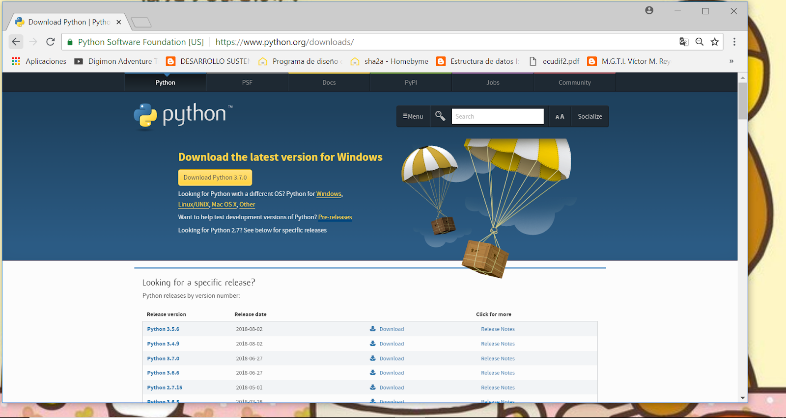Select the Python tab in top site nav
Image resolution: width=786 pixels, height=418 pixels.
[x=166, y=82]
